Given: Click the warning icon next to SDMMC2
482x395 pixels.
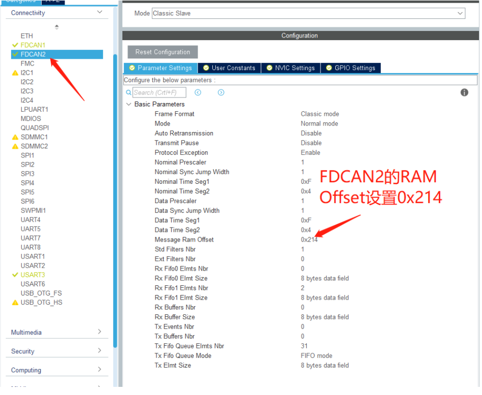Looking at the screenshot, I should click(x=16, y=146).
